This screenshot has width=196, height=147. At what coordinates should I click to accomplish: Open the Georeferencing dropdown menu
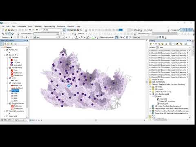pyautogui.click(x=144, y=33)
